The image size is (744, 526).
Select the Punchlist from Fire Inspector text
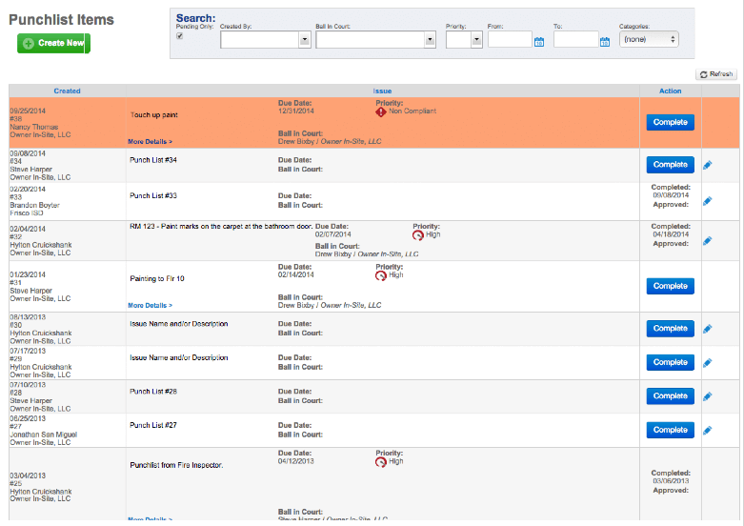pyautogui.click(x=176, y=465)
